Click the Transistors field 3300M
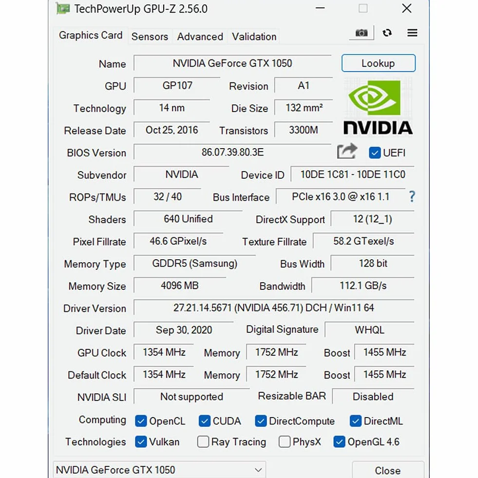 (304, 130)
